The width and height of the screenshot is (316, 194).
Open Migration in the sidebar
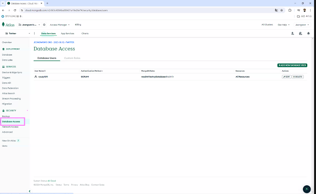pos(7,104)
